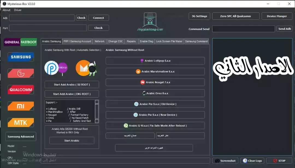Viewport: 295px width, 168px height.
Task: Click the Clear Logs button
Action: [252, 161]
